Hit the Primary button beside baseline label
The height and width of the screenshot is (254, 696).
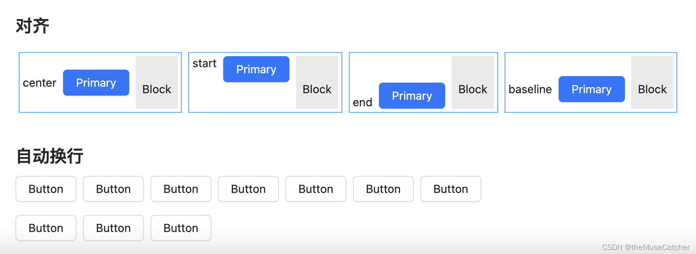[x=592, y=89]
